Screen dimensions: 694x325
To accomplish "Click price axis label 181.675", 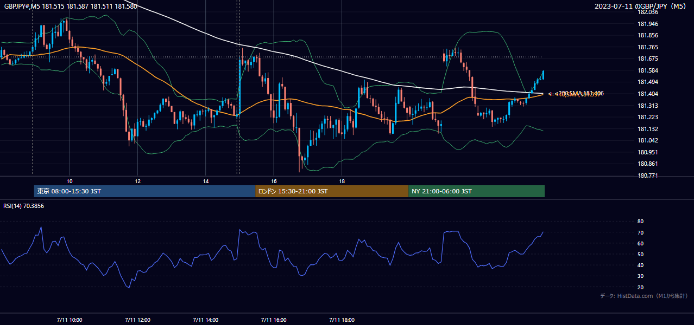I will 648,58.
